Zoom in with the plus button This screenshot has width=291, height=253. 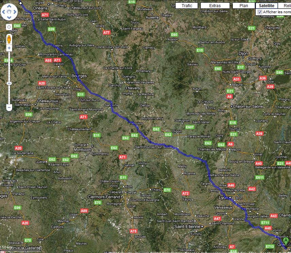tap(9, 48)
